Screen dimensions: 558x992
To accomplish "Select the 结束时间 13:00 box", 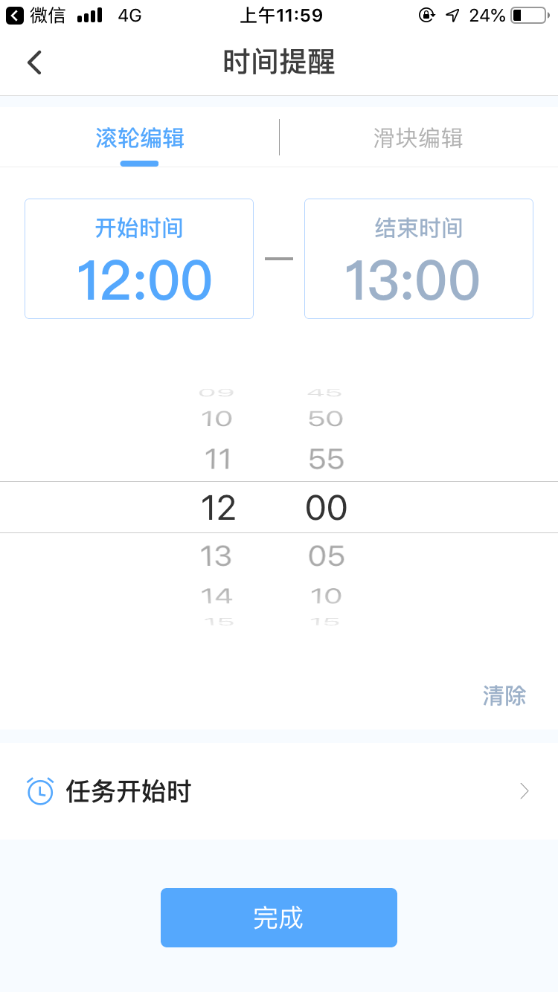I will (x=419, y=259).
